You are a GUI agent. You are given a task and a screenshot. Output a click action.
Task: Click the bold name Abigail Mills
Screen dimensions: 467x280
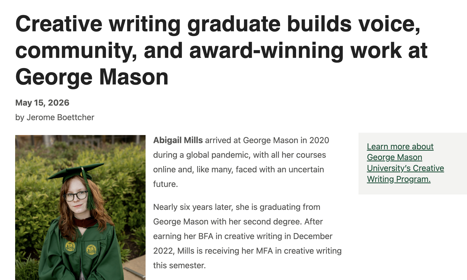[x=178, y=140]
